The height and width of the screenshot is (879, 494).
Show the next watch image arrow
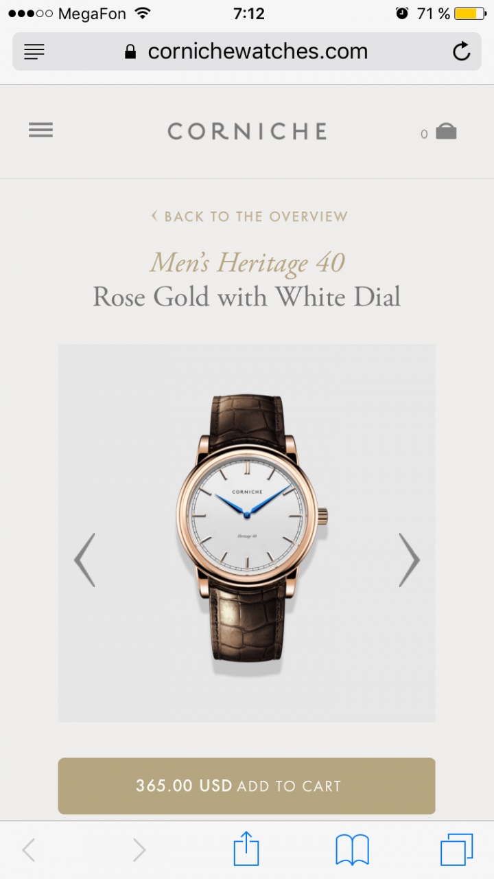pos(409,560)
